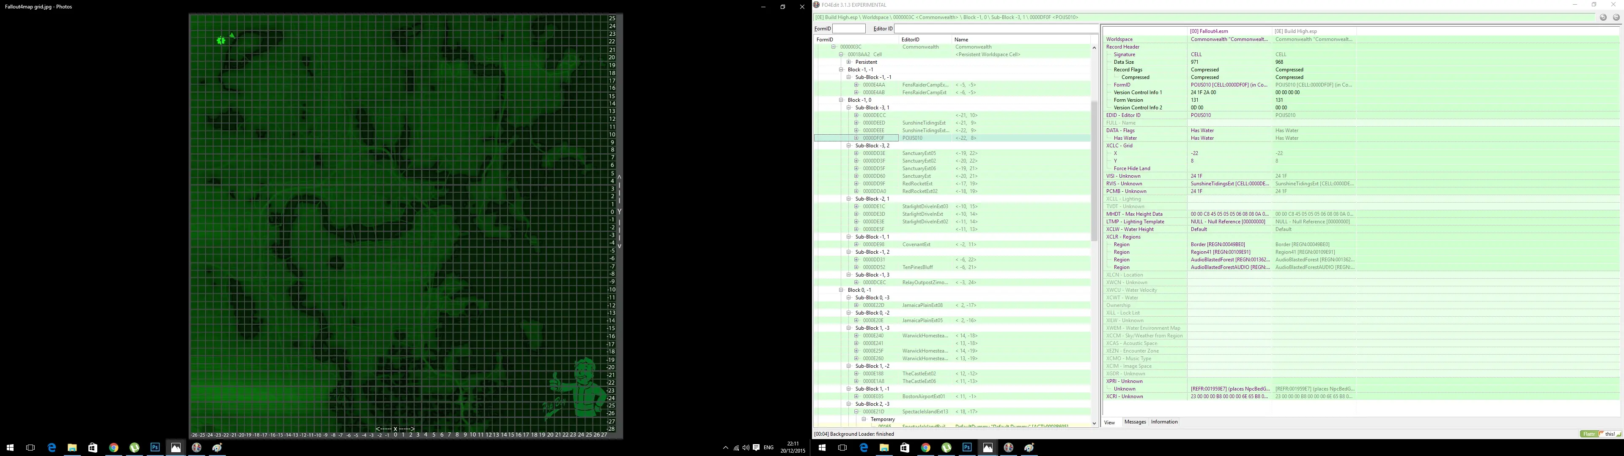
Task: Collapse the Block -1, -1 node
Action: point(841,70)
